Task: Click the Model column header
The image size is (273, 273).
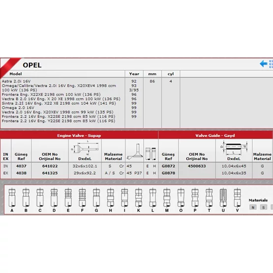Action: pos(16,74)
